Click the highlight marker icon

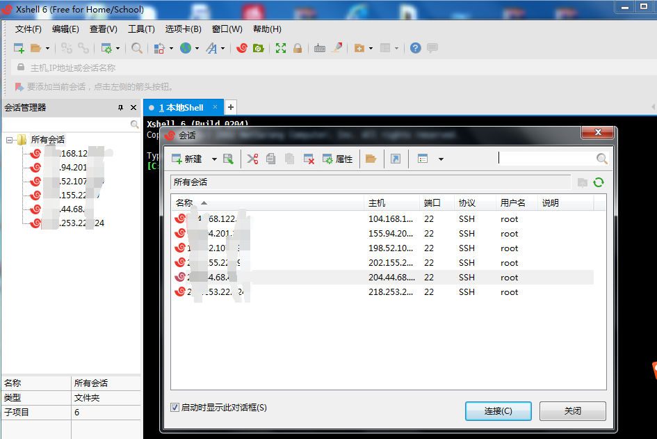[337, 48]
